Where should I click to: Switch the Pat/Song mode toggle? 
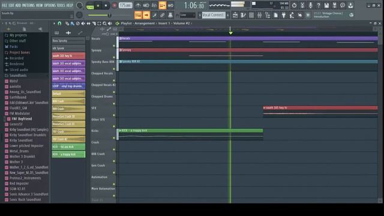tap(90, 5)
